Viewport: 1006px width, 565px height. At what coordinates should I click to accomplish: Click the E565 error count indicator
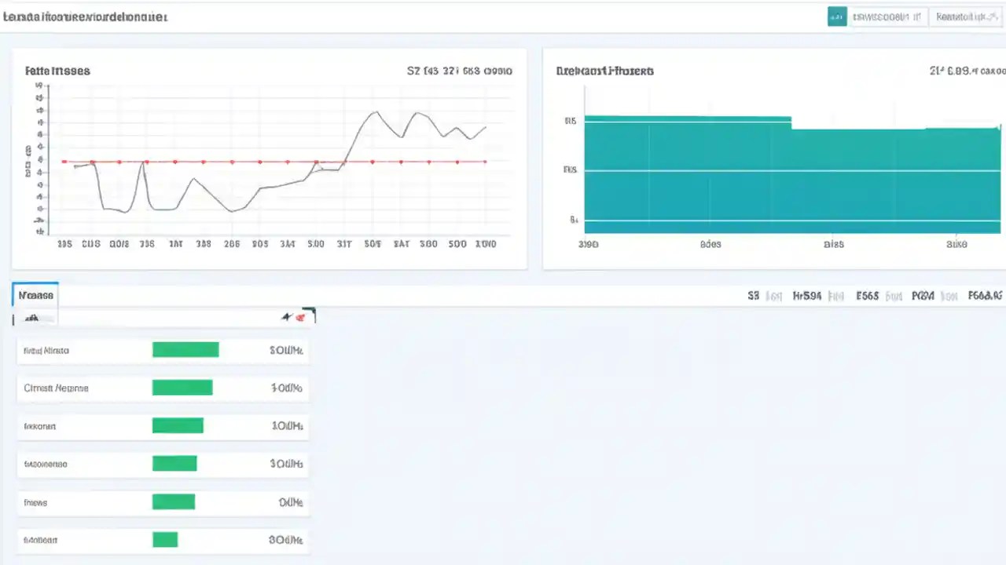click(x=867, y=296)
